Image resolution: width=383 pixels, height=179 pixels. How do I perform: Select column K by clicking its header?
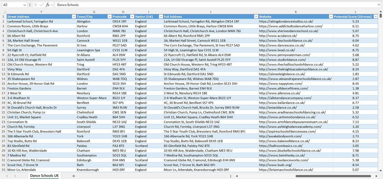point(296,12)
